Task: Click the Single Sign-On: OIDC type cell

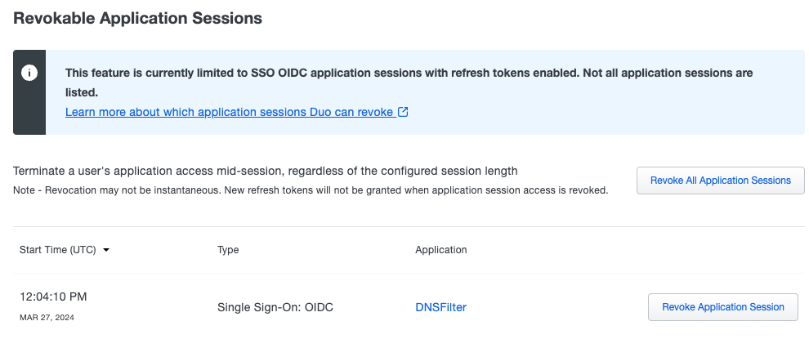Action: [x=275, y=307]
